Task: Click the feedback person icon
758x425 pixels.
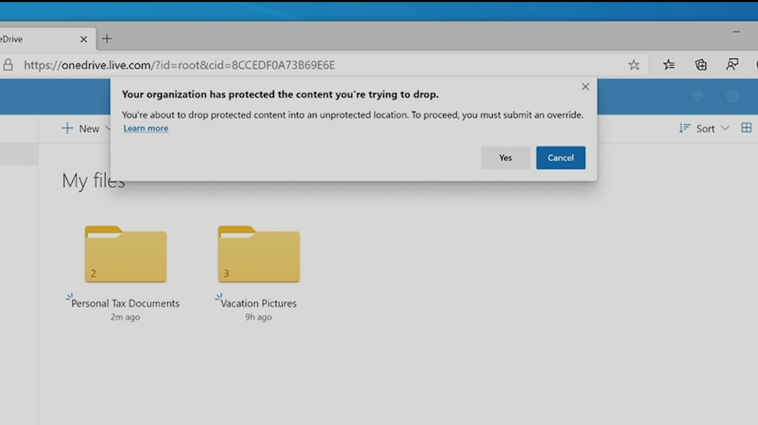Action: point(732,65)
